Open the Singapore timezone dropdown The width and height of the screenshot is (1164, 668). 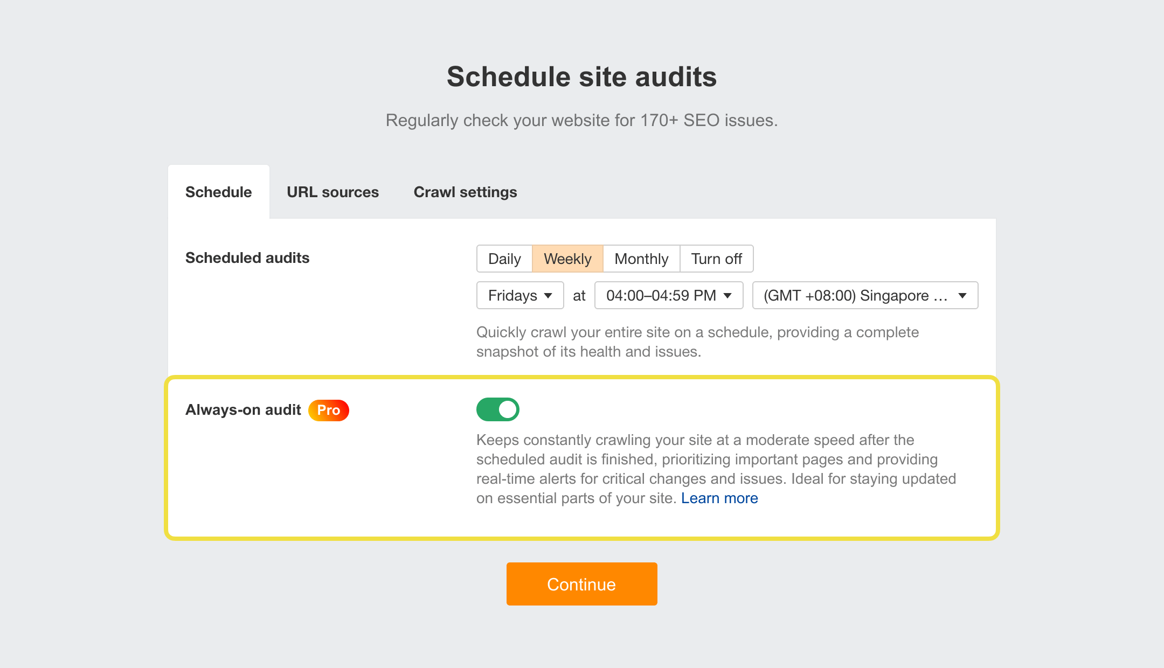864,295
